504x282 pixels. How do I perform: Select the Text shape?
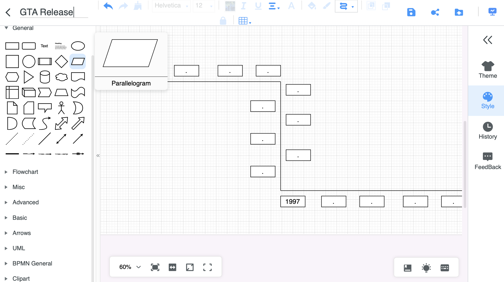coord(44,46)
